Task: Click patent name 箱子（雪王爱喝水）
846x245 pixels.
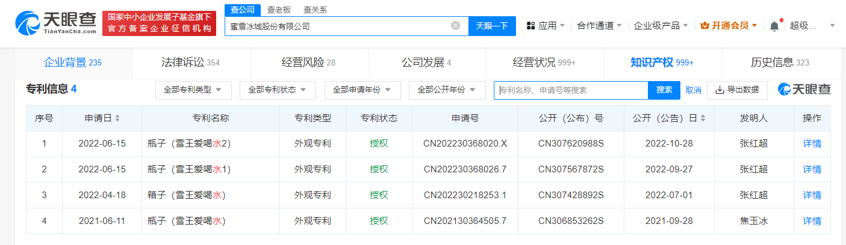Action: (x=187, y=195)
